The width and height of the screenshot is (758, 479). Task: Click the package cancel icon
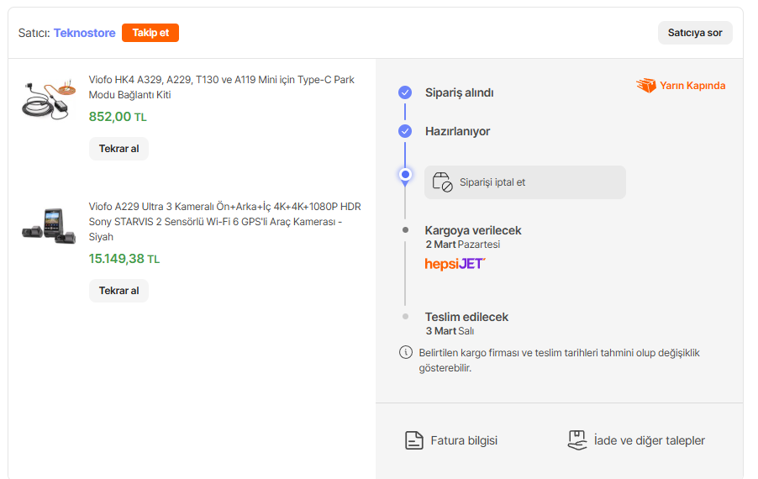point(442,182)
